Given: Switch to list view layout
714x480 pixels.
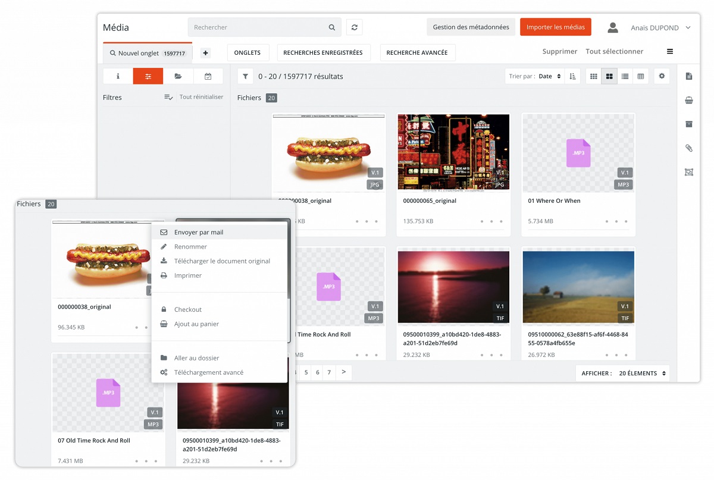Looking at the screenshot, I should 625,76.
